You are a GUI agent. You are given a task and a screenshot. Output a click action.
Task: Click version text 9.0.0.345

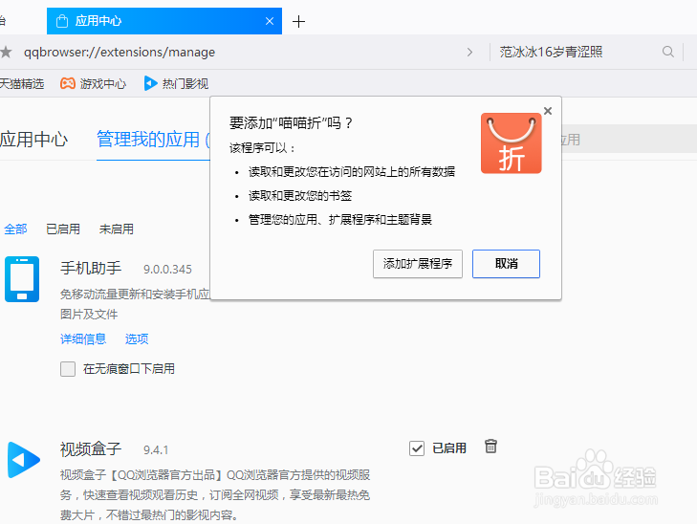click(167, 270)
